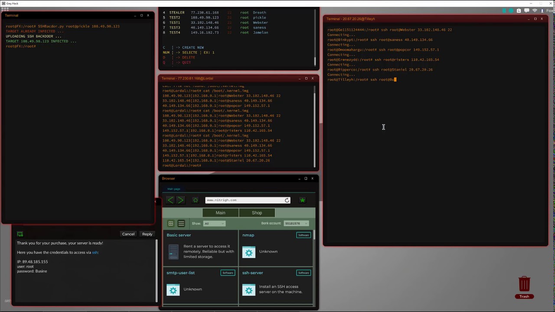Open the Browser home page icon
The width and height of the screenshot is (555, 312).
point(195,200)
